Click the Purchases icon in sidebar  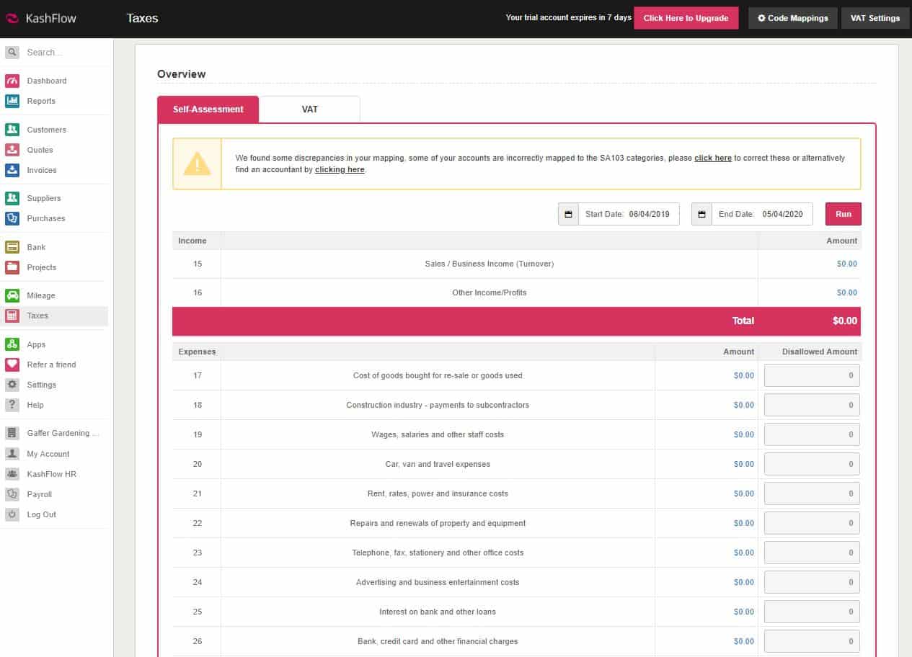tap(12, 218)
